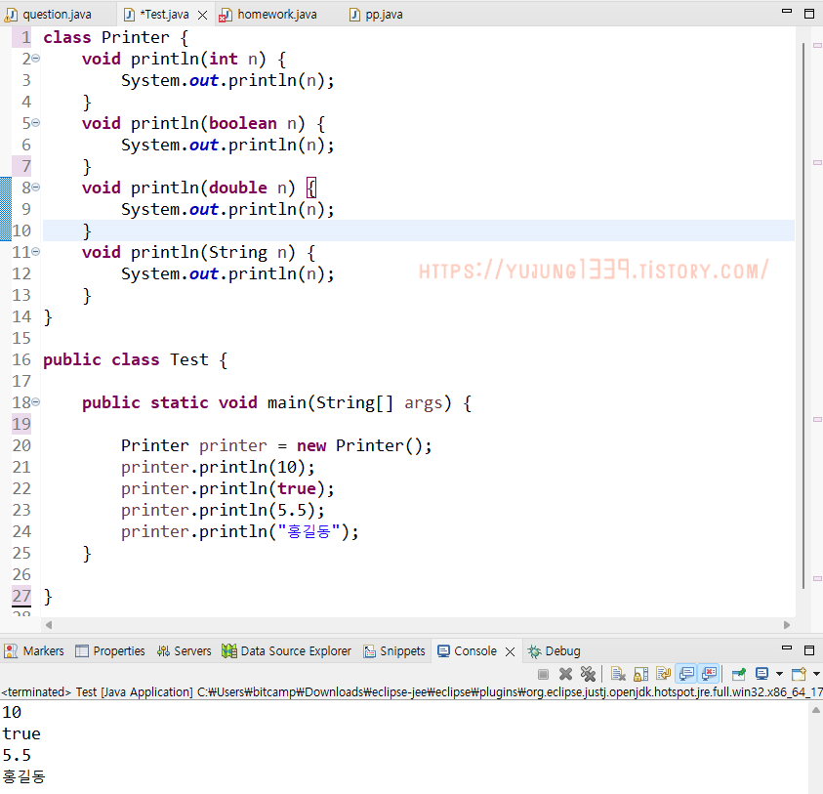Collapse the println(double n) method fold
The width and height of the screenshot is (823, 794).
(x=36, y=187)
